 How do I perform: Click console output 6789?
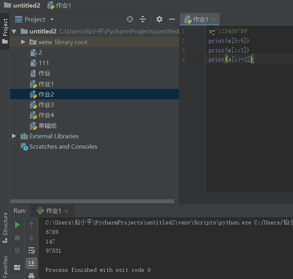[x=52, y=232]
